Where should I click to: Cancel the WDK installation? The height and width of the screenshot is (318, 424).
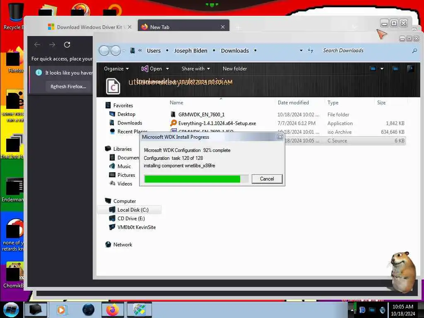[267, 179]
